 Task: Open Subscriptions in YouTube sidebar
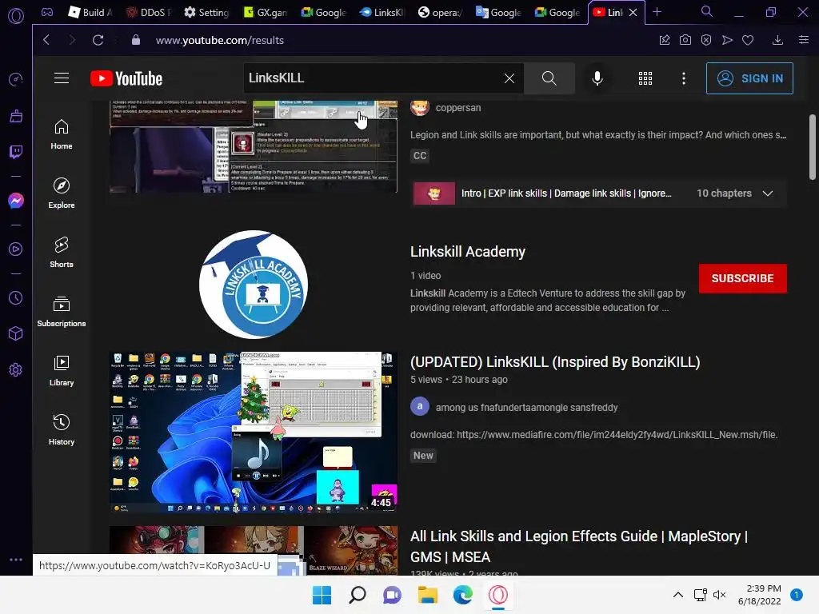62,312
